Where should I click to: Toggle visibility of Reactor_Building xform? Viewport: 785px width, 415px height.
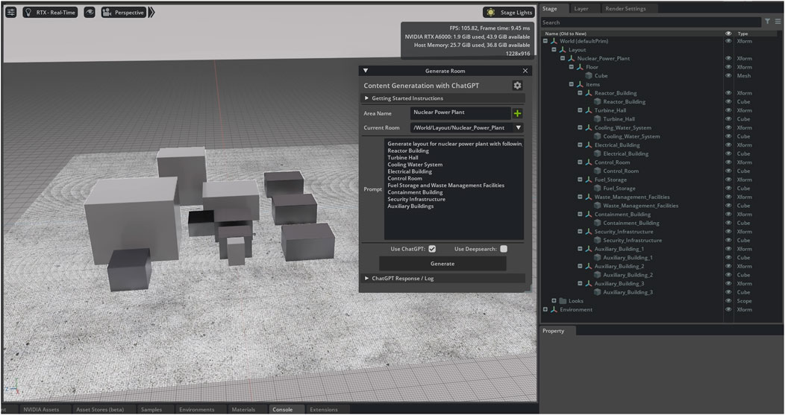tap(728, 93)
